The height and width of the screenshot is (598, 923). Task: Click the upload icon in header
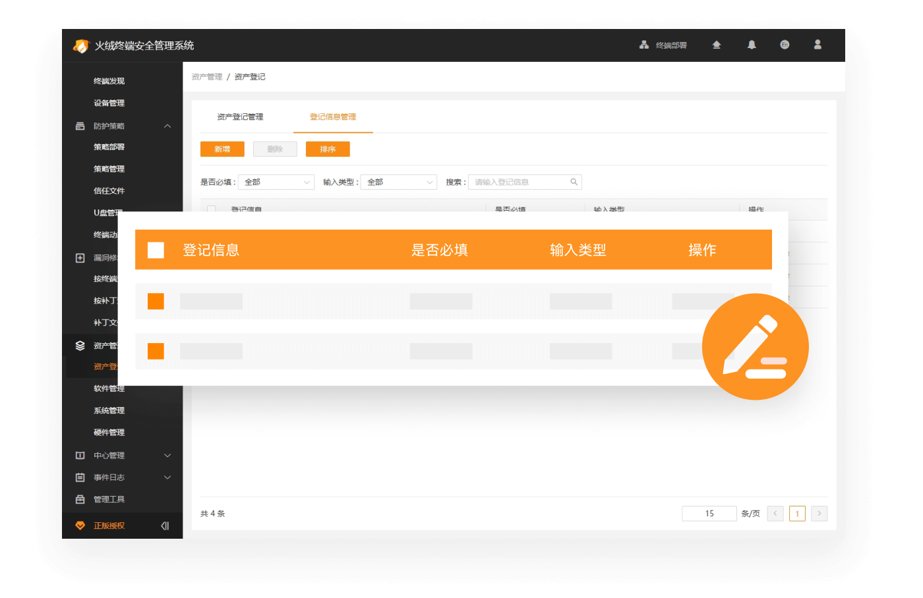click(x=717, y=45)
